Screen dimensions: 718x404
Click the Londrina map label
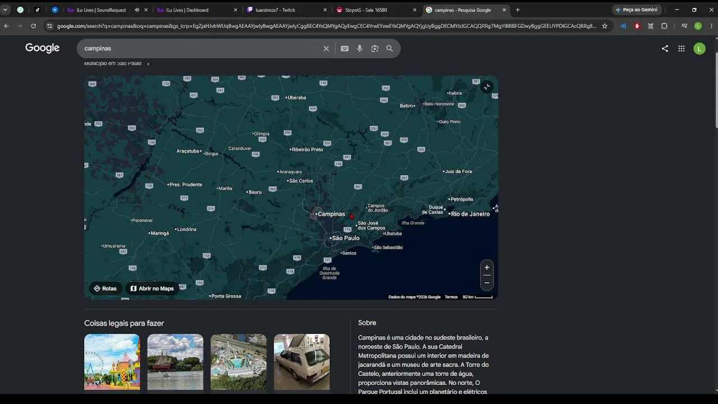click(x=186, y=229)
